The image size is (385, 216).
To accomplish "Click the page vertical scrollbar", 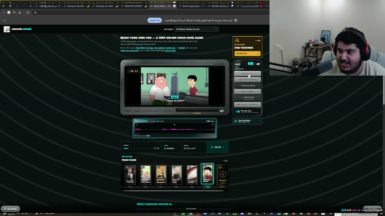I will click(x=383, y=90).
